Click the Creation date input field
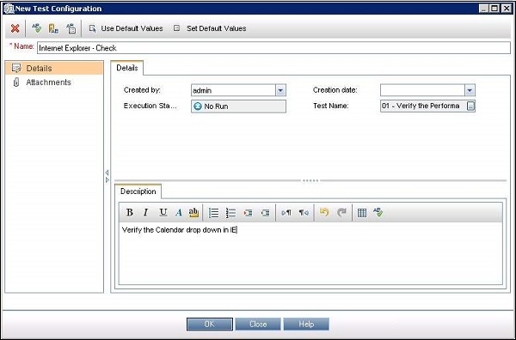The image size is (516, 340). pos(422,90)
